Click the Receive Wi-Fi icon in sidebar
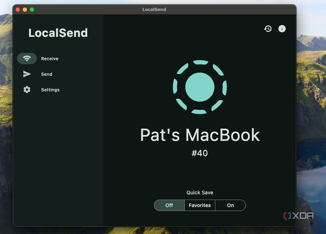Screen dimensions: 326x234 [x=27, y=58]
